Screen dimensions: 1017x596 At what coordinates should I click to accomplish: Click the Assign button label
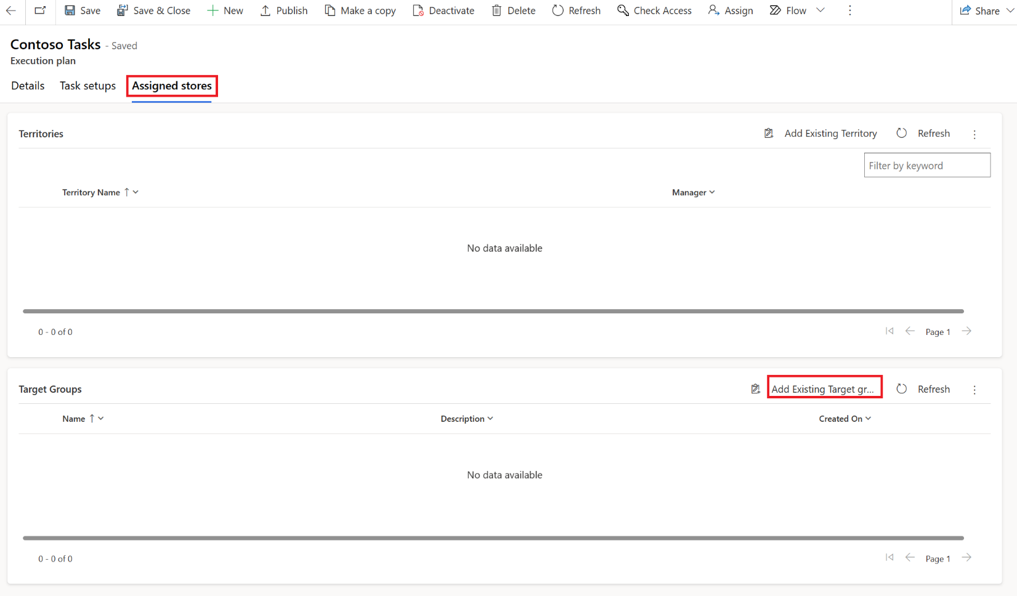(739, 10)
